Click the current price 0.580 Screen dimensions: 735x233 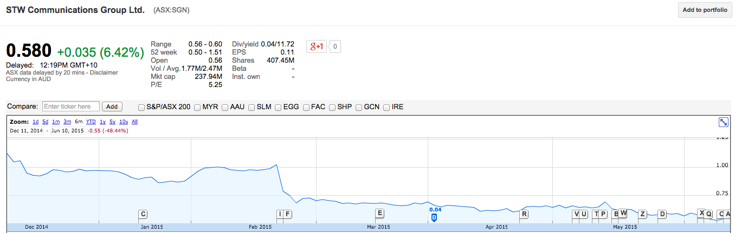(29, 51)
